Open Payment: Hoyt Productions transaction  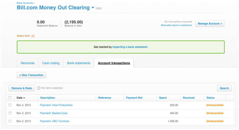pos(56,105)
